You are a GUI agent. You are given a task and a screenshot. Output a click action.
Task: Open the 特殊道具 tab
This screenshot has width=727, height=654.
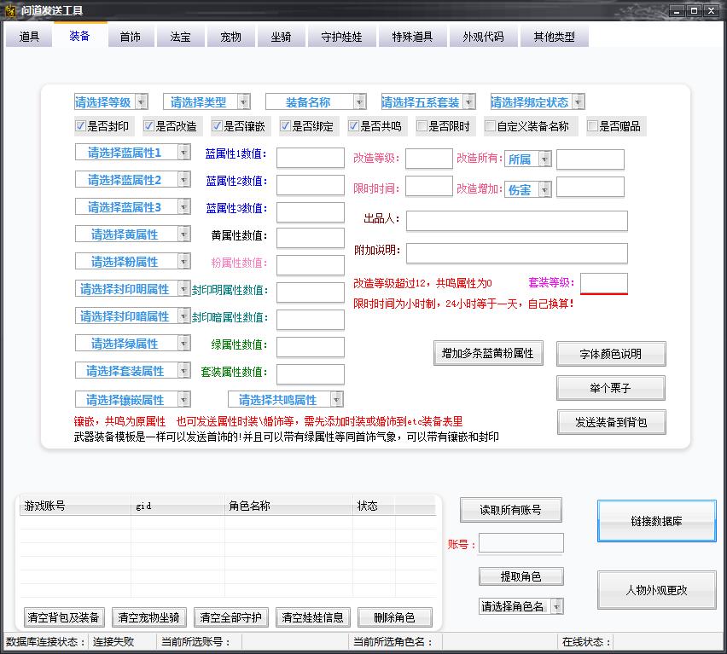(413, 37)
